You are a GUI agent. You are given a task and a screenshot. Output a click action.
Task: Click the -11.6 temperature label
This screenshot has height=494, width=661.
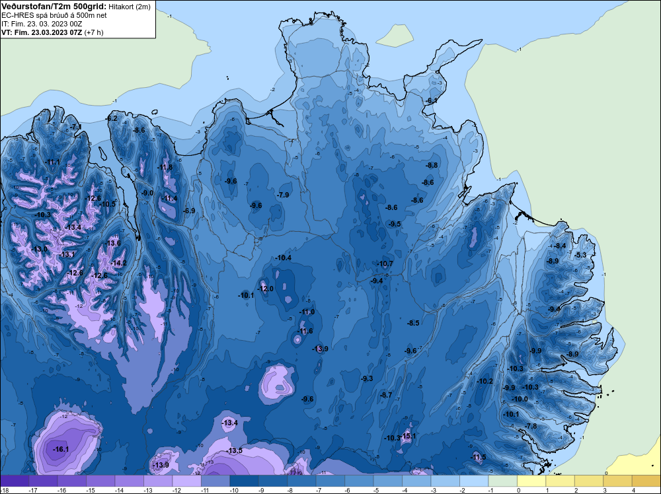pos(305,331)
